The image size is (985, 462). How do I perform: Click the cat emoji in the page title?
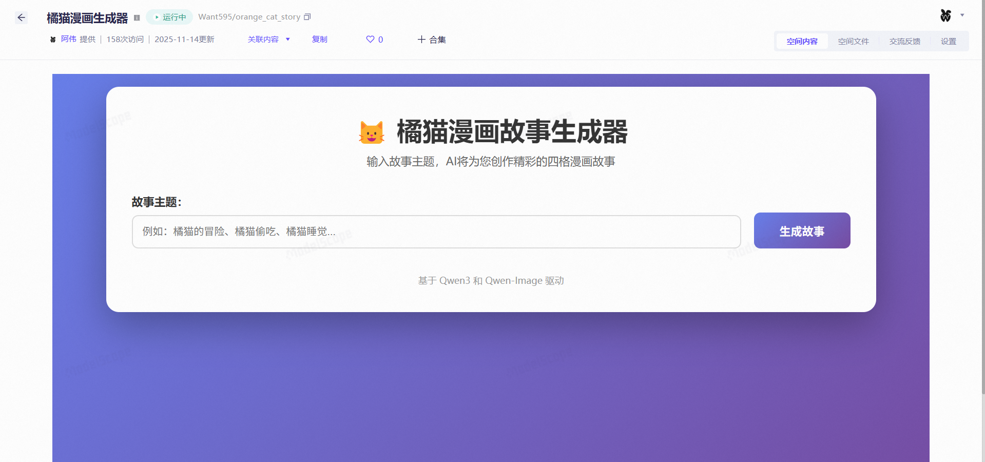371,132
